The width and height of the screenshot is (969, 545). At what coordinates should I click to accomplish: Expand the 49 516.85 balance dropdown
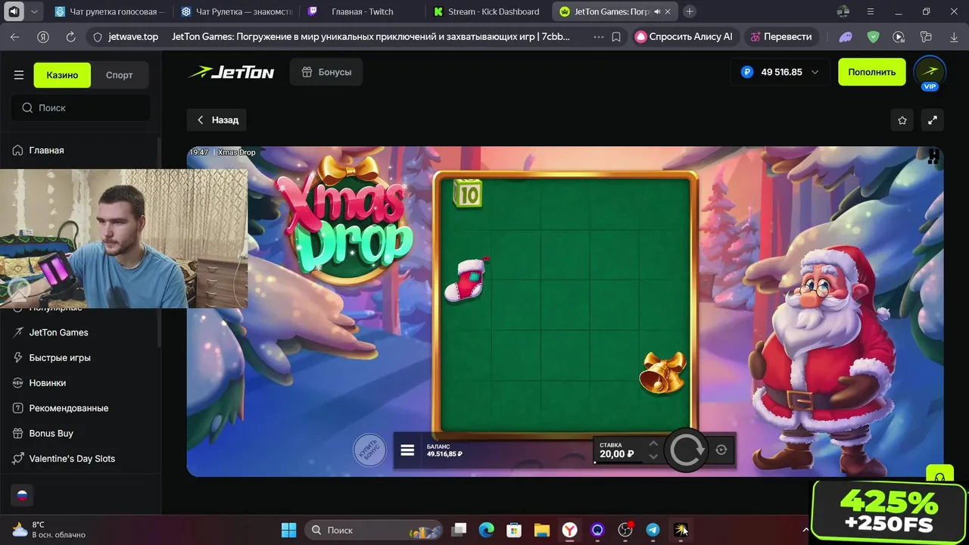(x=780, y=72)
